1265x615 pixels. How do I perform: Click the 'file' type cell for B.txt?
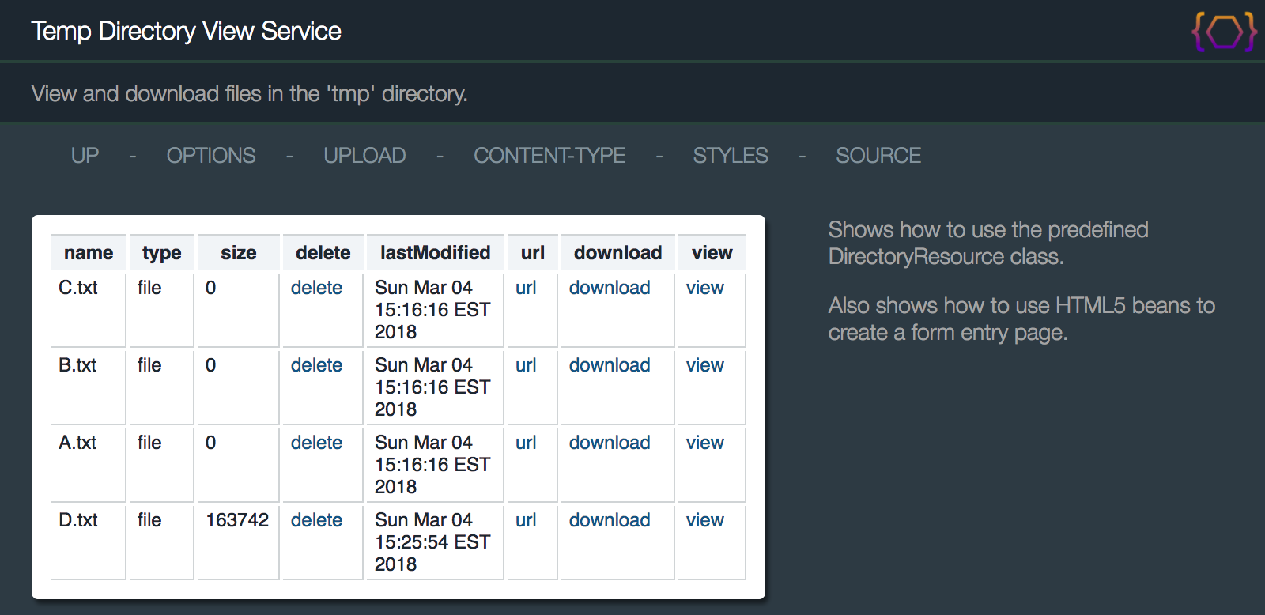click(x=162, y=387)
